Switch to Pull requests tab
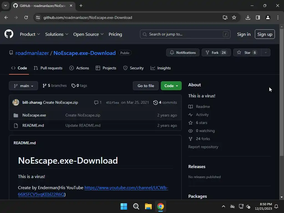This screenshot has width=284, height=213. (48, 68)
